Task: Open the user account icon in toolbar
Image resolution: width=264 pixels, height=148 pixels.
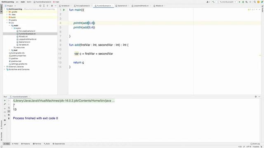Action: point(208,2)
